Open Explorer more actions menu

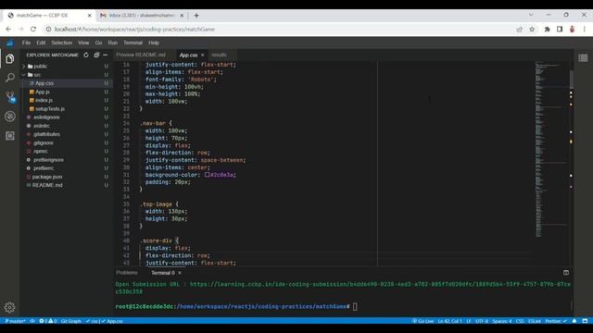pyautogui.click(x=106, y=55)
